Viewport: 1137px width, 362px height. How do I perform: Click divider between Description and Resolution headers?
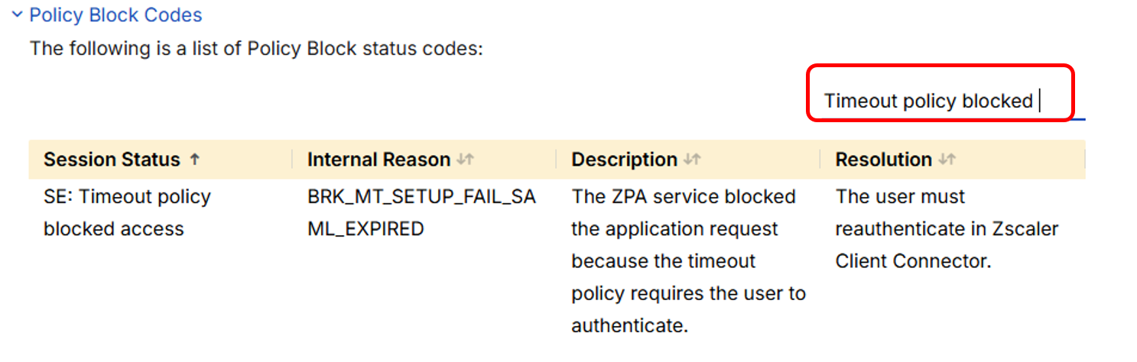(x=820, y=160)
